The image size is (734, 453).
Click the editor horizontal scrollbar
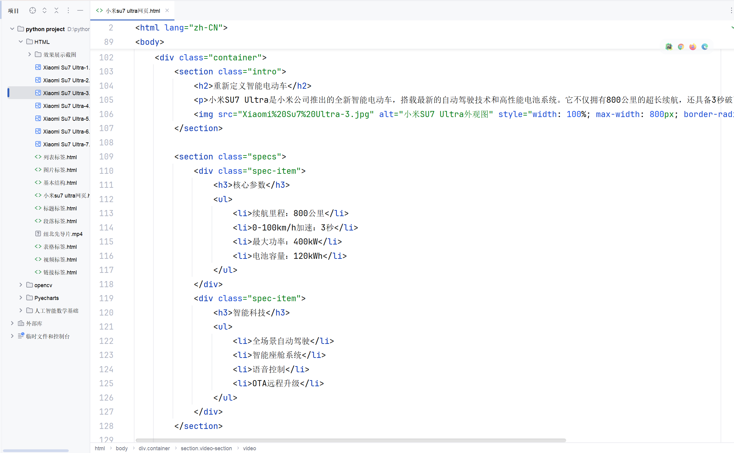351,441
